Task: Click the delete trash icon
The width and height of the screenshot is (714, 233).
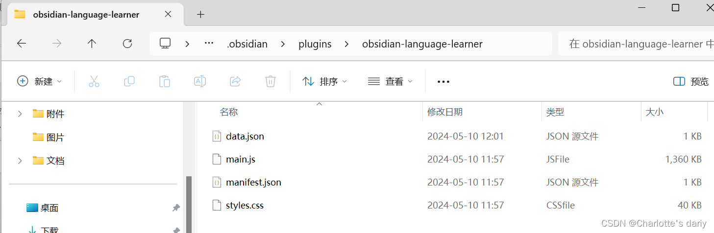Action: pyautogui.click(x=271, y=81)
